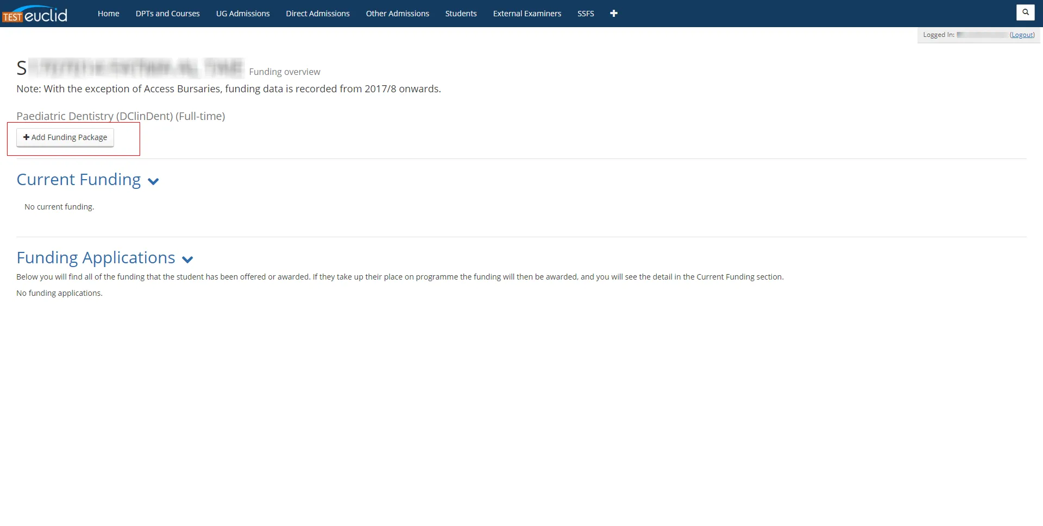The height and width of the screenshot is (526, 1043).
Task: Open the Other Admissions menu
Action: coord(397,14)
